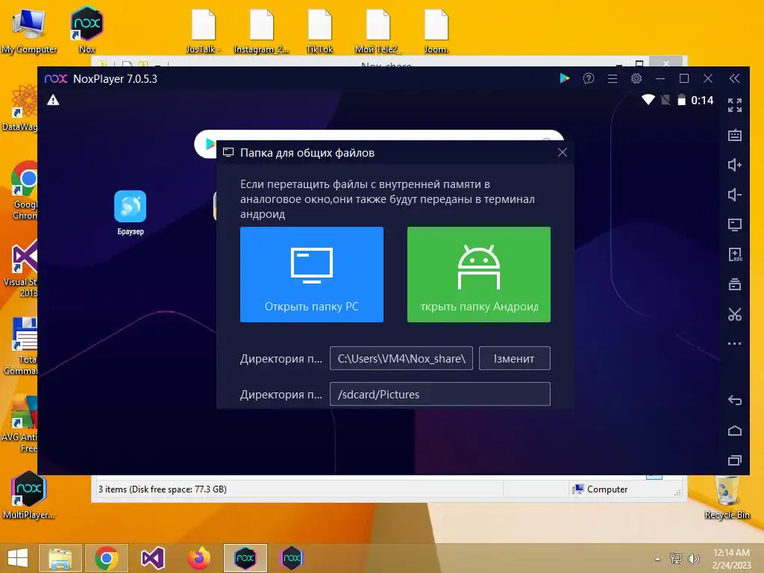Open My Computer desktop icon

29,31
